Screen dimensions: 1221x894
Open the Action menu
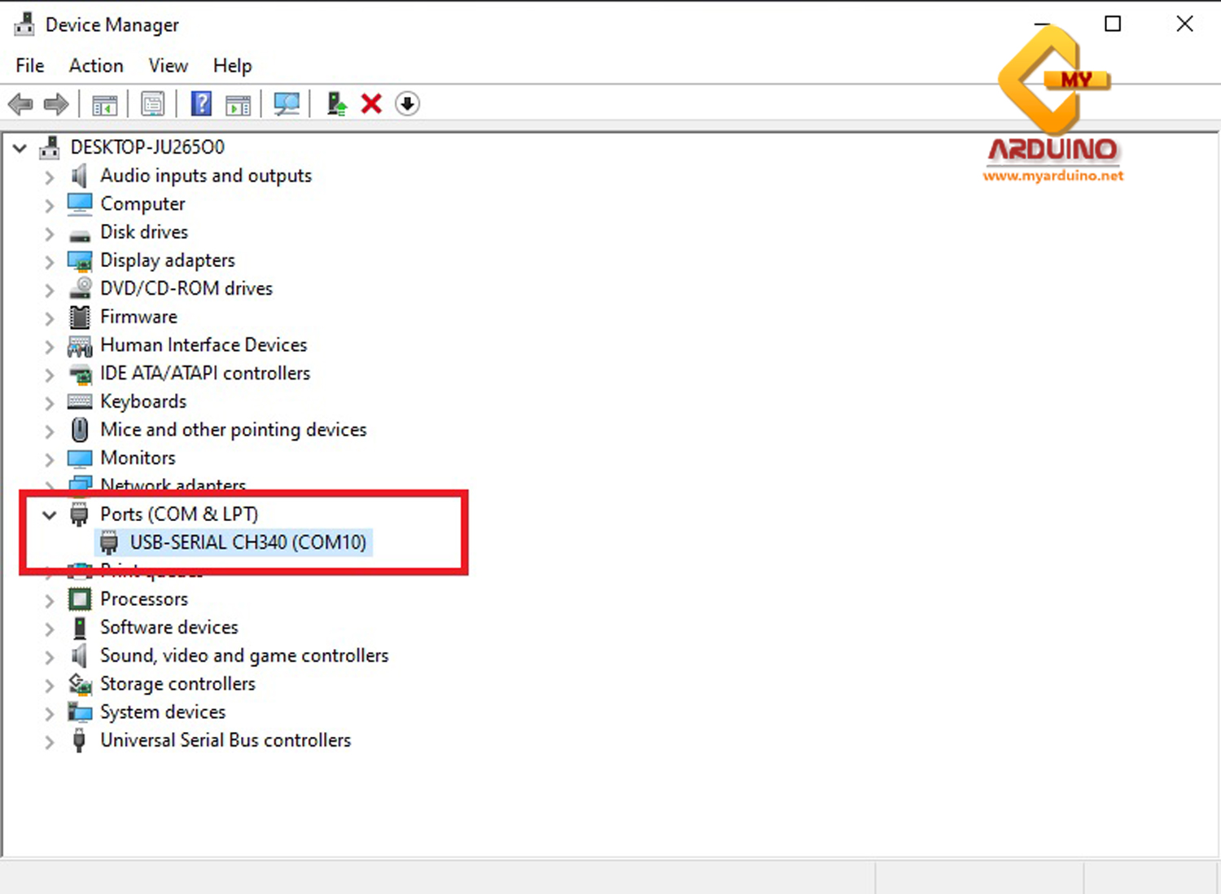tap(96, 66)
